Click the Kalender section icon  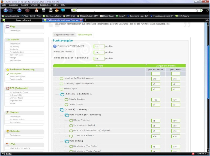[x=8, y=131]
